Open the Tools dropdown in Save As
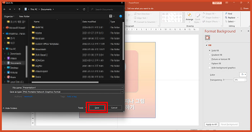Viewport: 252px width, 132px height. tap(82, 108)
